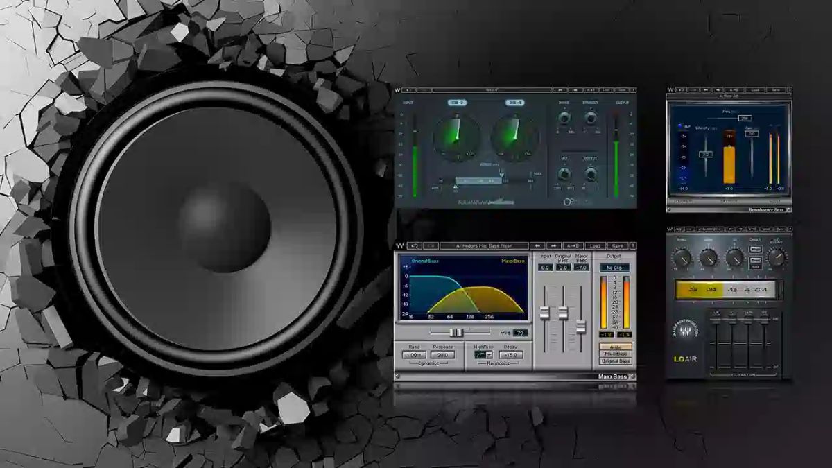Click the undo arrow icon on MaxxBass
The height and width of the screenshot is (468, 832).
pos(415,244)
